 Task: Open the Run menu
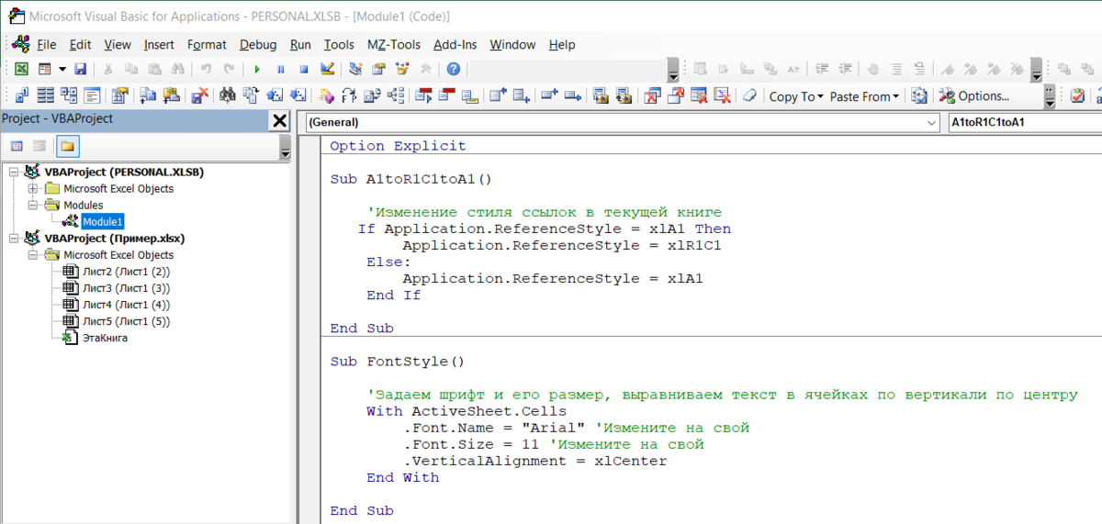pyautogui.click(x=300, y=44)
